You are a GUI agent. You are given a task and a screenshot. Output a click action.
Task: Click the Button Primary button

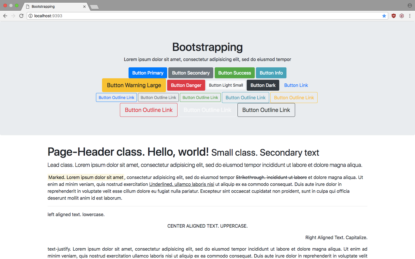148,73
